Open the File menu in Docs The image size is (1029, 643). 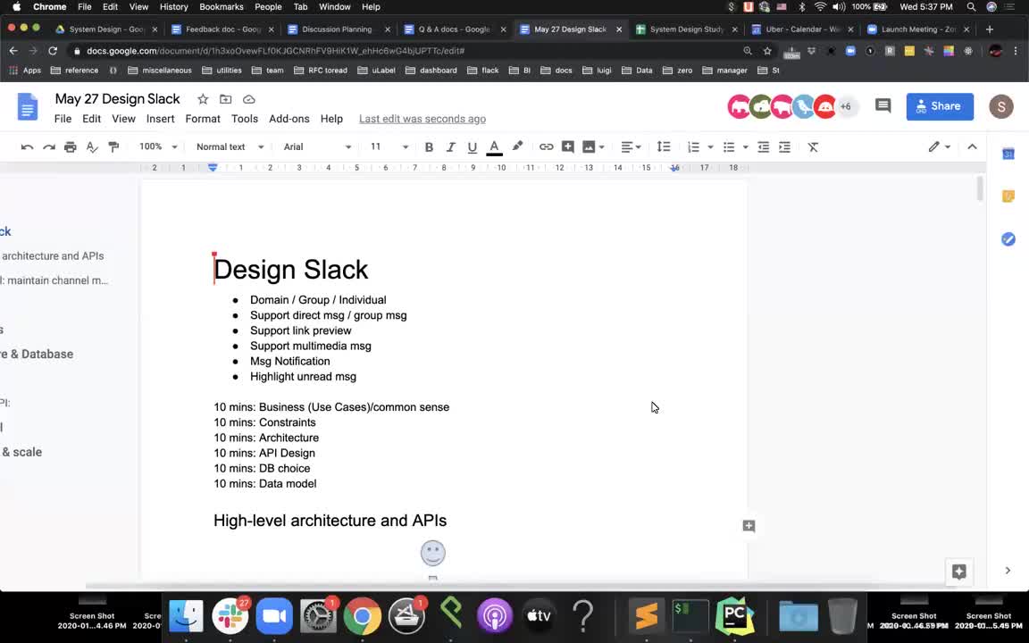[63, 119]
